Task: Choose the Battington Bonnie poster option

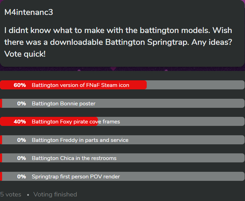Action: 63,103
